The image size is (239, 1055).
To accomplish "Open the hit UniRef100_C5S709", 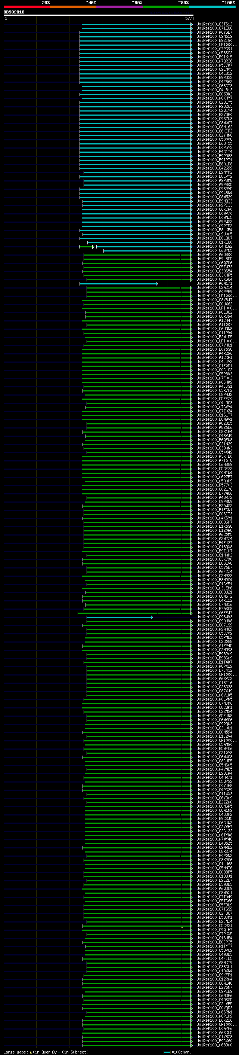I will [x=214, y=634].
